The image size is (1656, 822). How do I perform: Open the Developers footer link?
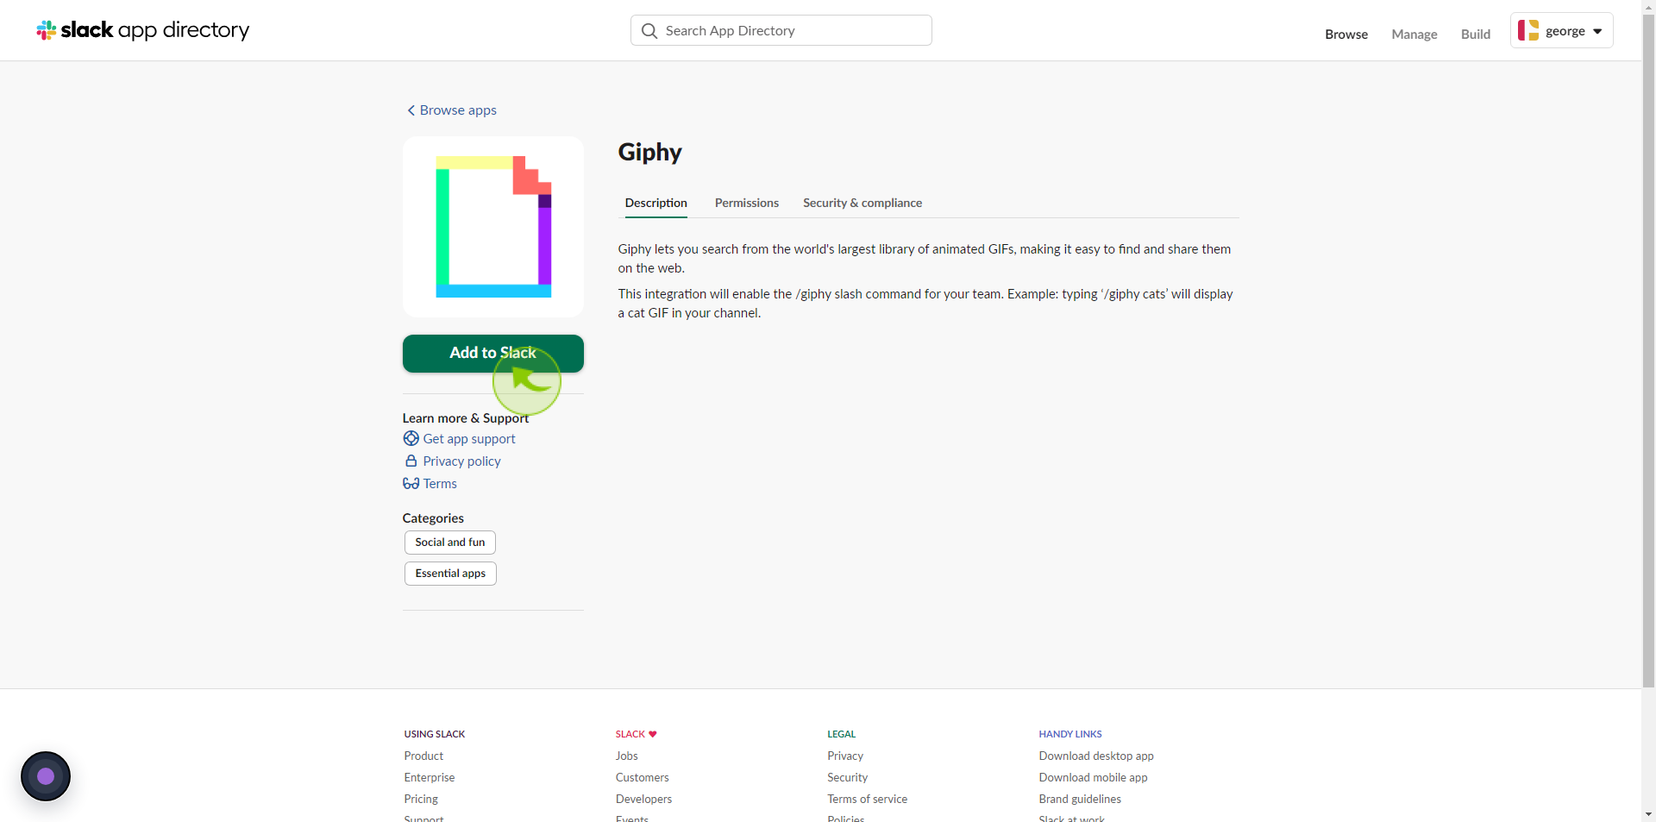tap(643, 799)
